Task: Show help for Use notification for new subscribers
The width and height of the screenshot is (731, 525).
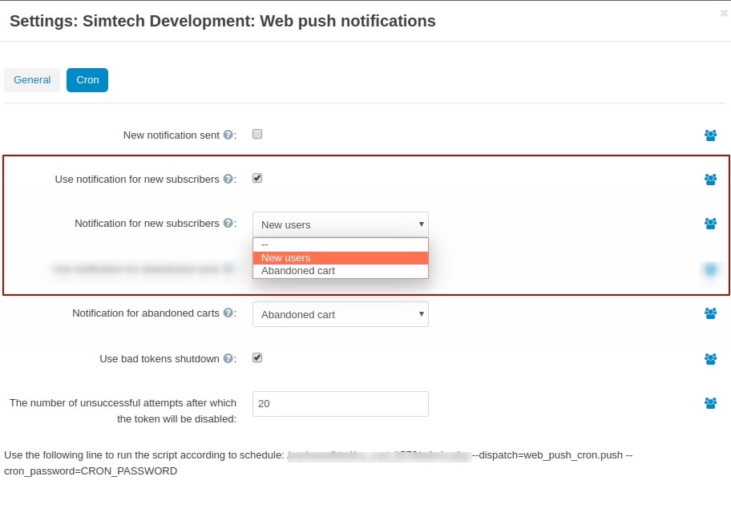Action: point(228,179)
